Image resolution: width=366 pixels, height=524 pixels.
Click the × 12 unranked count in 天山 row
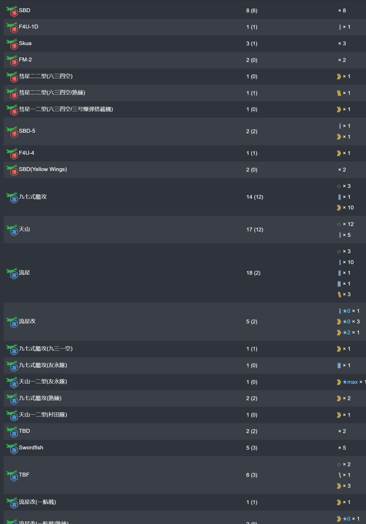348,224
